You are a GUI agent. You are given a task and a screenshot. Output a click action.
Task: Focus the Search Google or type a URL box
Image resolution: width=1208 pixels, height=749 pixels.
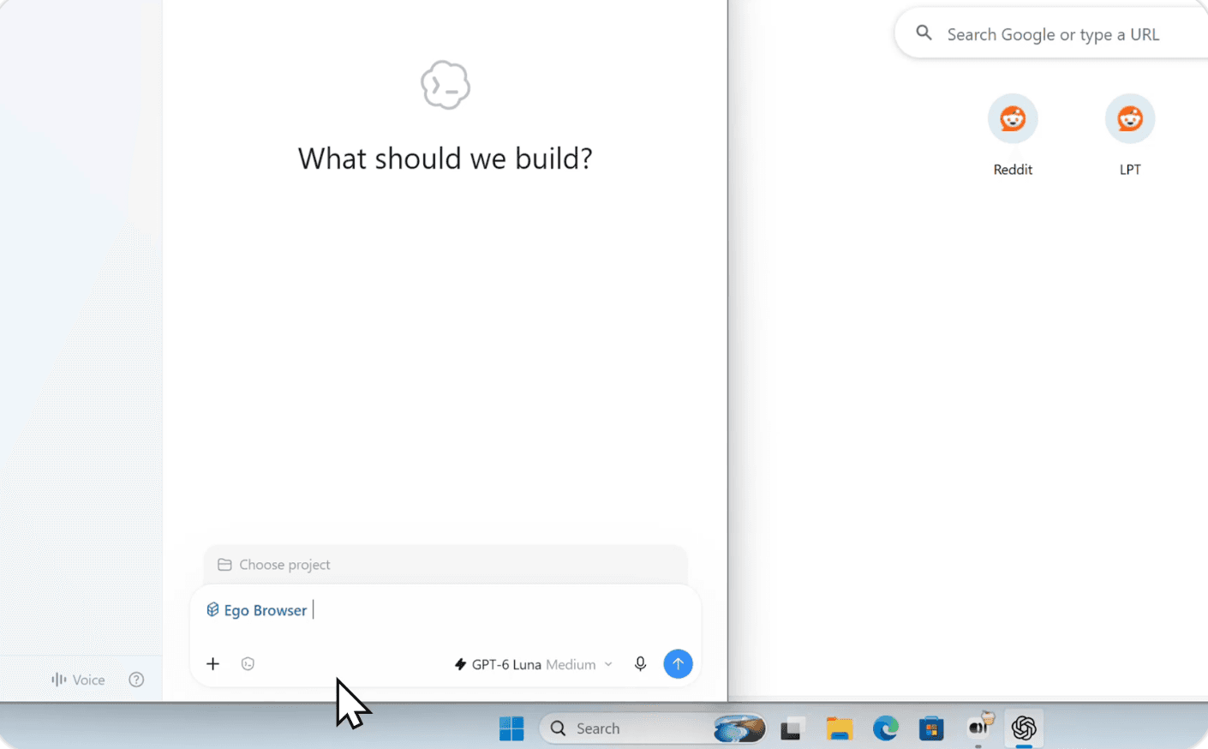(x=1052, y=34)
